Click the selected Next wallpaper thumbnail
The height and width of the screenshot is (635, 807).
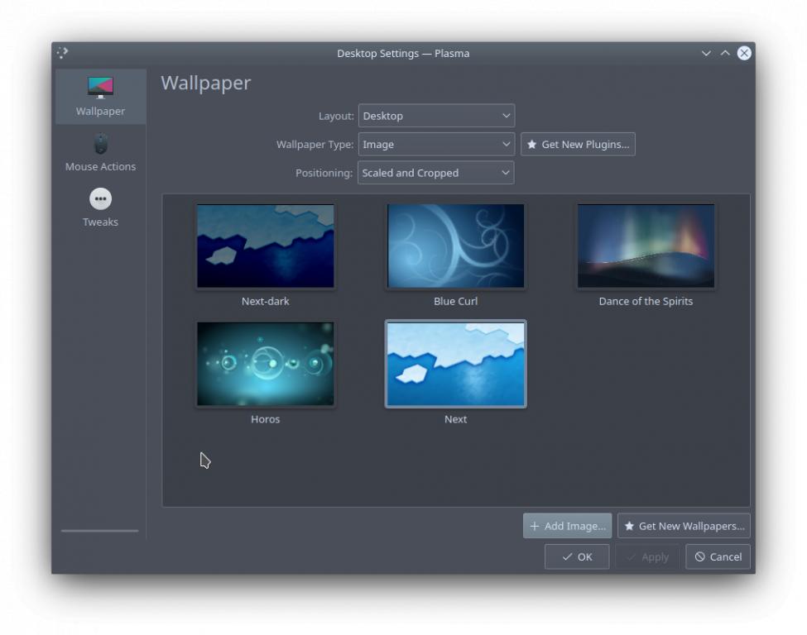(x=455, y=364)
